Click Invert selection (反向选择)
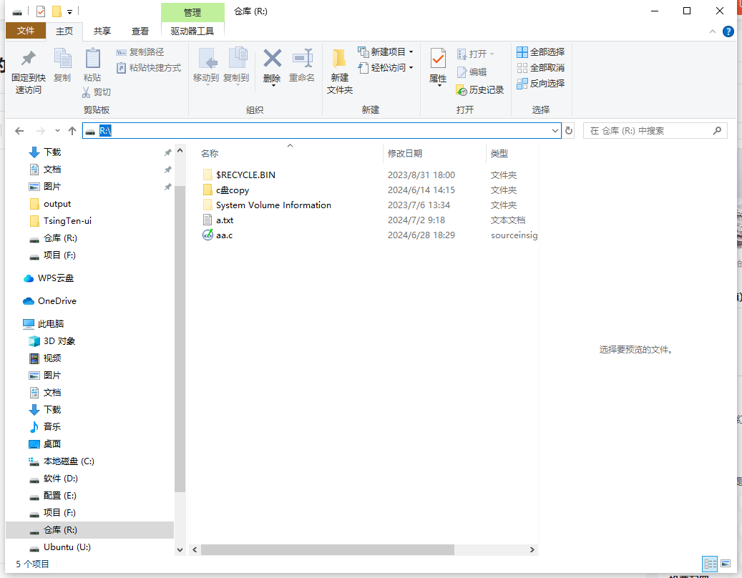 click(x=541, y=83)
